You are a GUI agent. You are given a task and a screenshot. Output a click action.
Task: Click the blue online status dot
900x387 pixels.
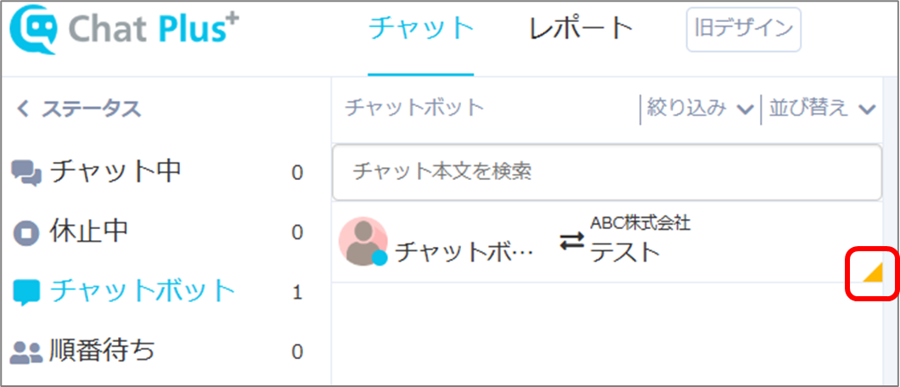click(x=380, y=258)
